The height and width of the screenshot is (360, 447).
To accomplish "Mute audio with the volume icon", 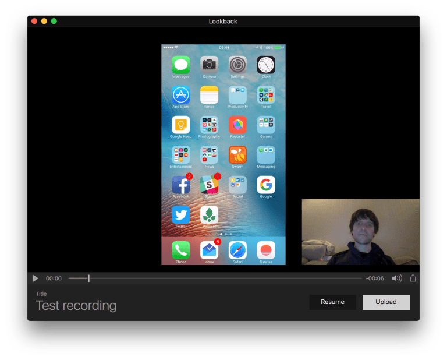I will pyautogui.click(x=397, y=278).
